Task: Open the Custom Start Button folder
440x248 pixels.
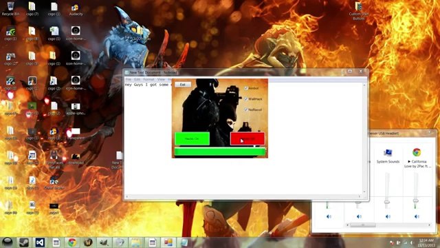Action: tap(359, 11)
